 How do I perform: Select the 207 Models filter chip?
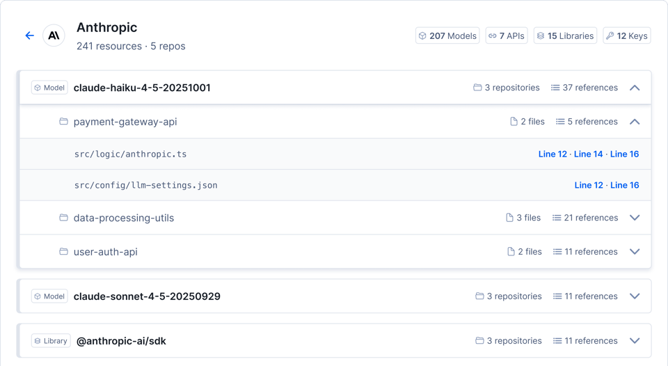point(447,35)
